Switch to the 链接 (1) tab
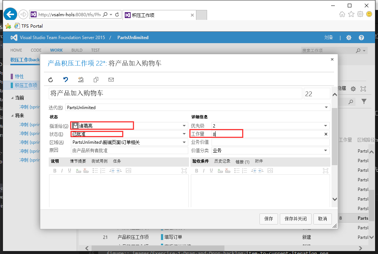378x254 pixels. (x=242, y=161)
